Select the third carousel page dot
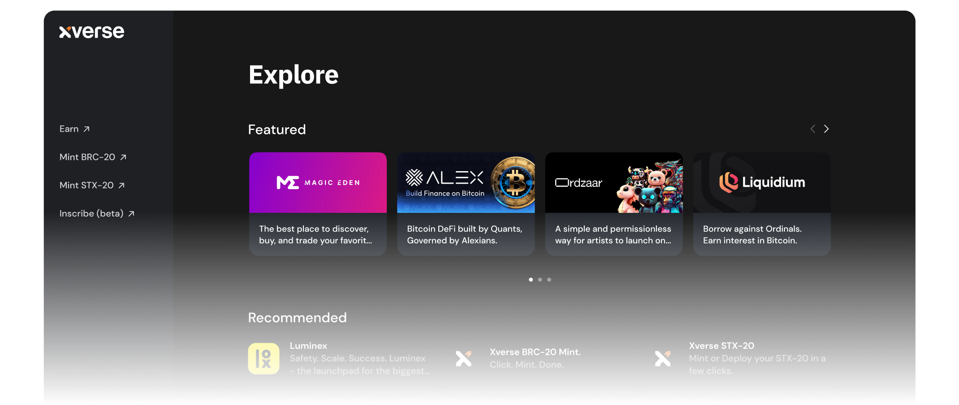Viewport: 959px width, 405px height. (549, 280)
